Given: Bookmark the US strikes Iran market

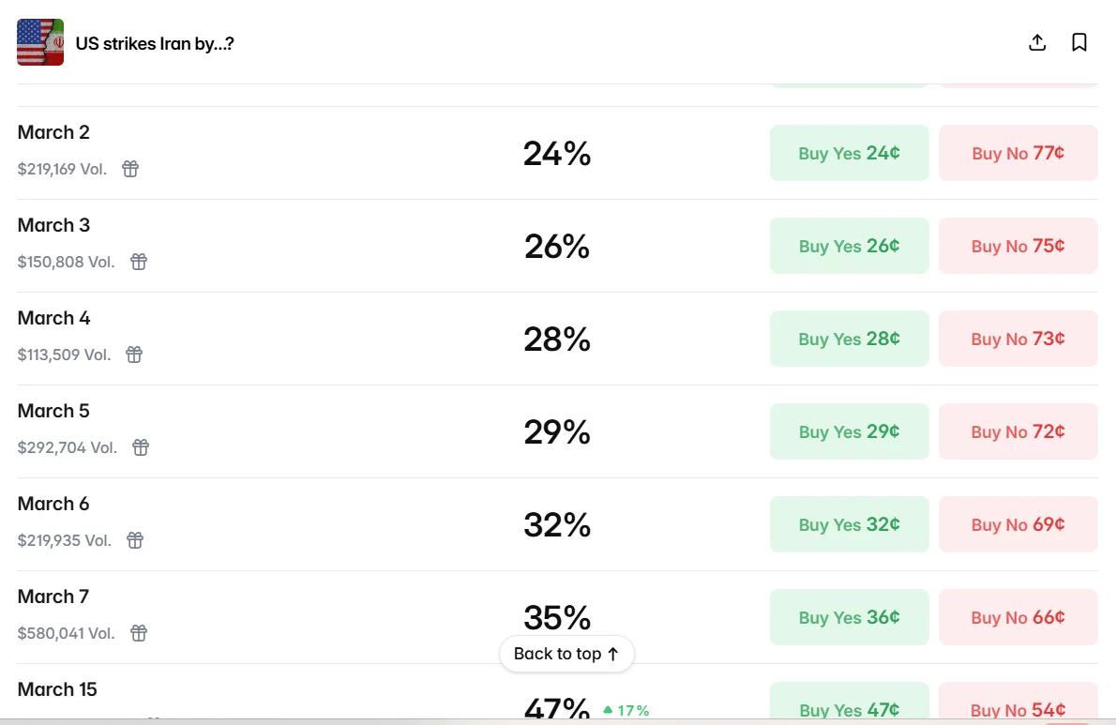Looking at the screenshot, I should (1079, 42).
